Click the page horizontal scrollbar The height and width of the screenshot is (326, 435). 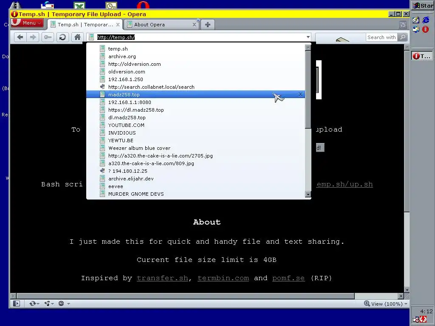pyautogui.click(x=185, y=296)
